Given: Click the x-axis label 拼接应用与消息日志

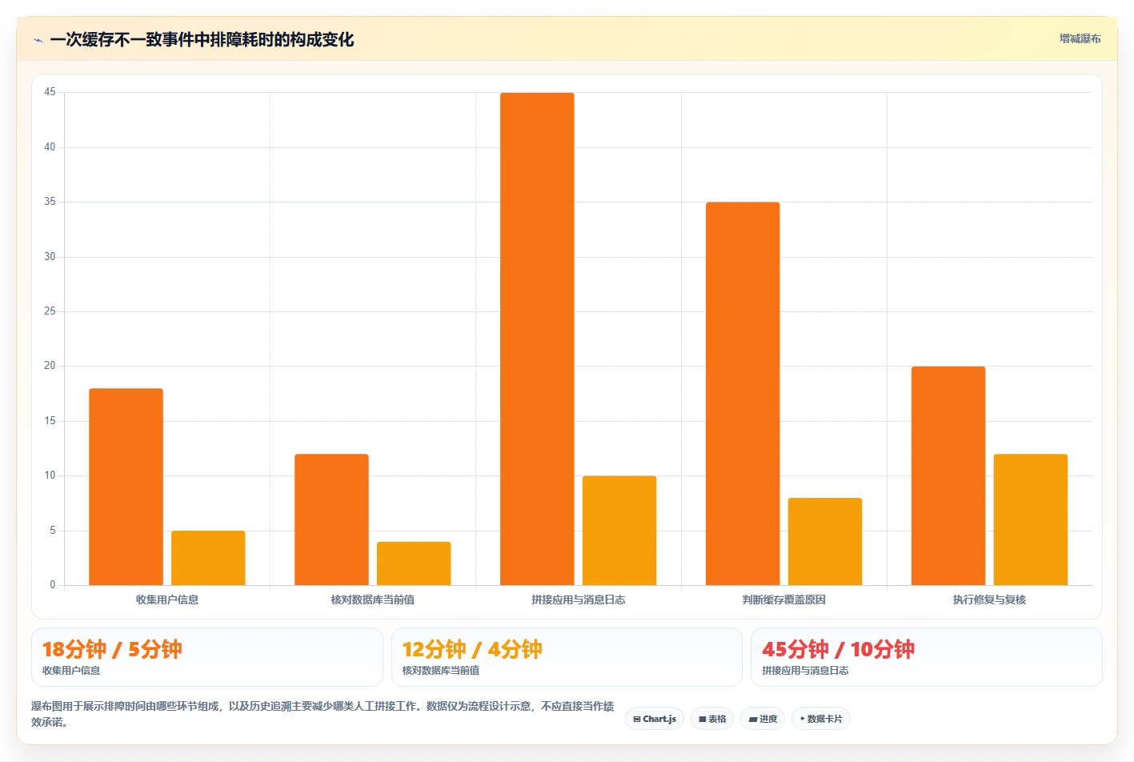Looking at the screenshot, I should (x=579, y=600).
